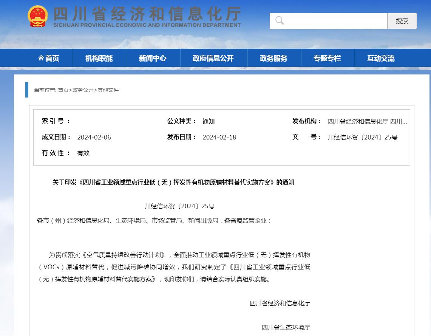Click the 搜索 search button
Viewport: 431px width, 336px height.
click(x=402, y=21)
